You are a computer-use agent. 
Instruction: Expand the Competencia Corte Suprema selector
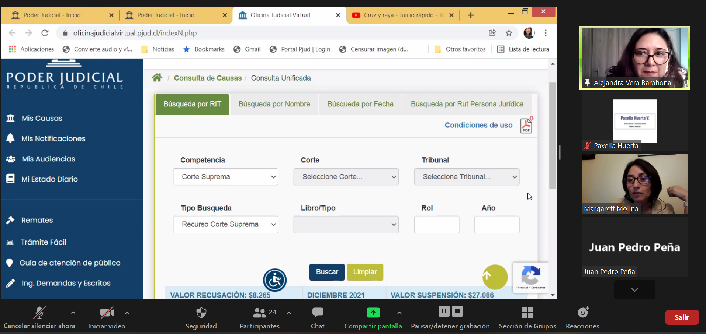tap(225, 177)
